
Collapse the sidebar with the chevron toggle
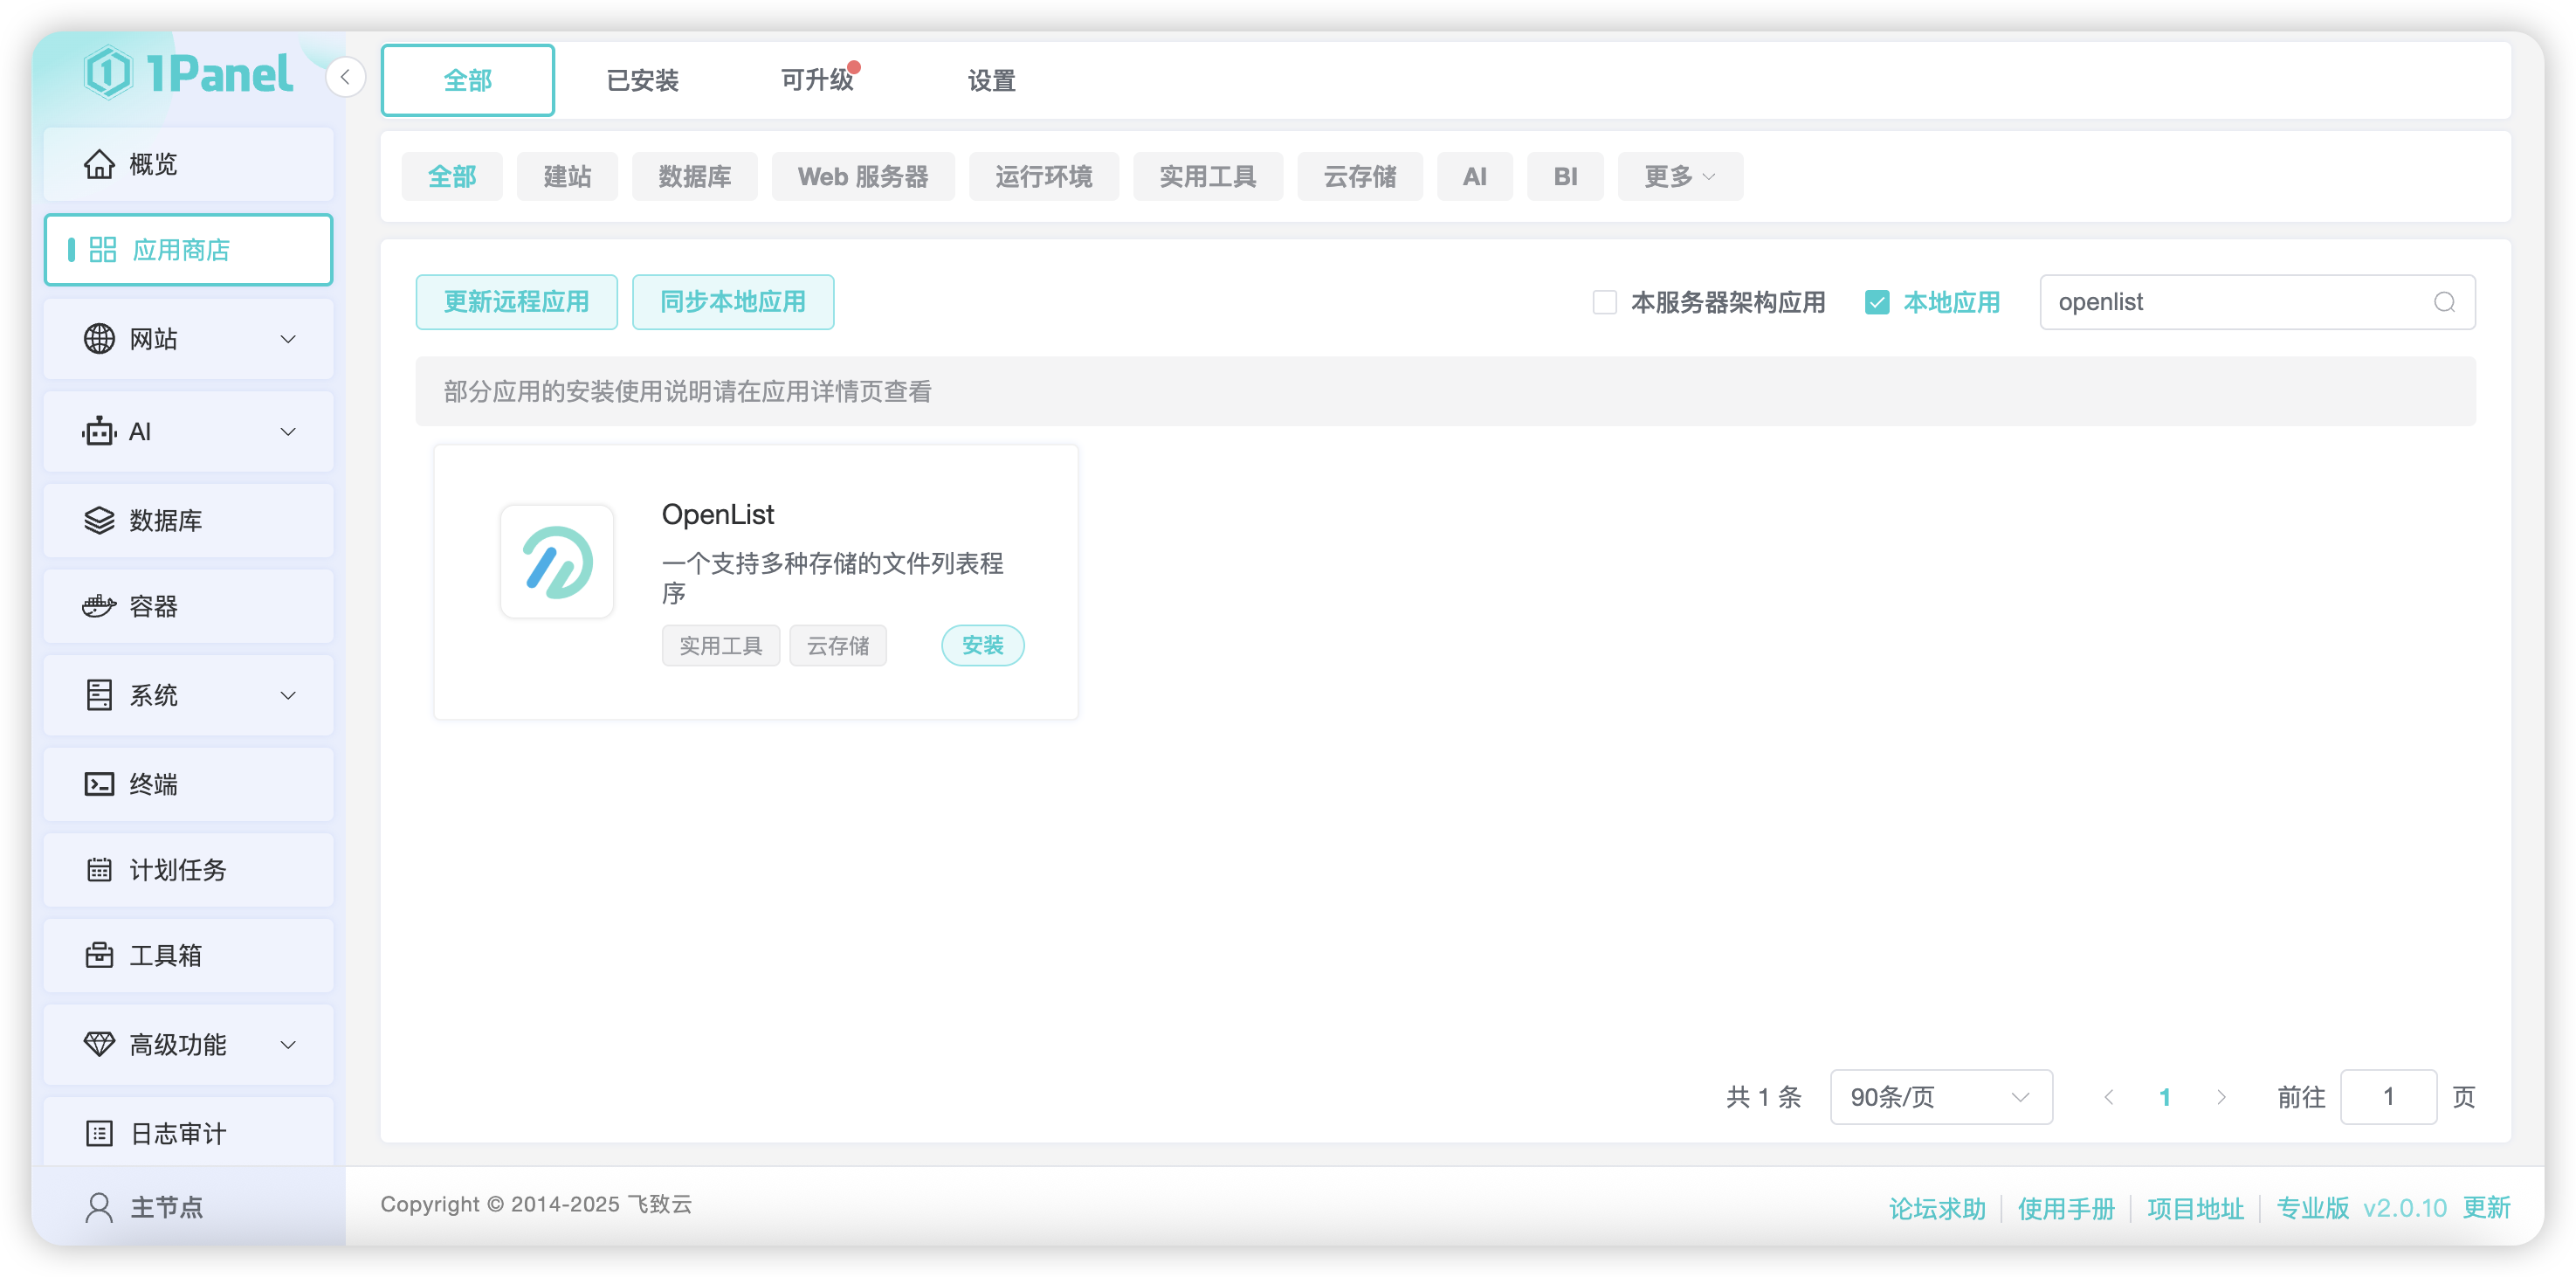click(345, 76)
